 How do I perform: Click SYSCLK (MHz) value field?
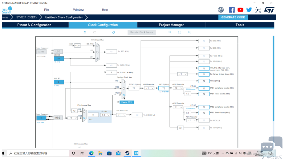134,88
